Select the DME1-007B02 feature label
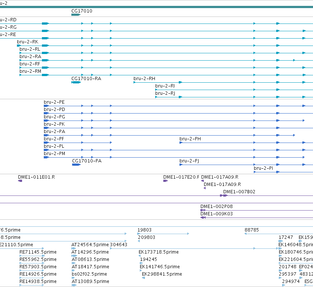Image resolution: width=313 pixels, height=287 pixels. coord(239,192)
